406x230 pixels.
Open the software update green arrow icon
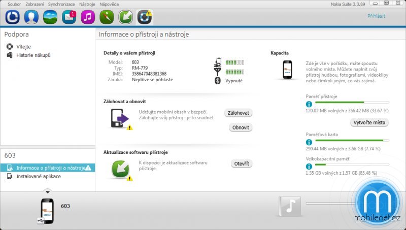[x=125, y=17]
